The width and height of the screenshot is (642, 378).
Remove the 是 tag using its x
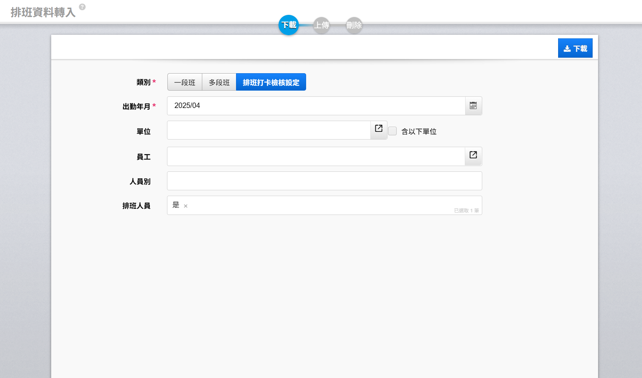[186, 206]
